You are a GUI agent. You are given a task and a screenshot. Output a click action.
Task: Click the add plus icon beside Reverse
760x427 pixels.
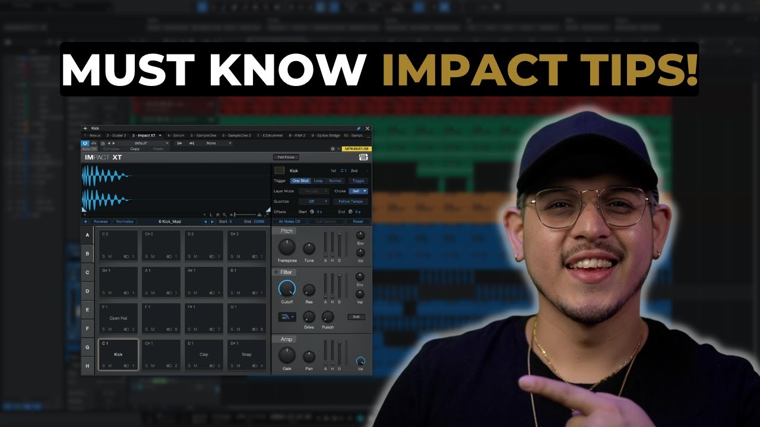tap(85, 222)
